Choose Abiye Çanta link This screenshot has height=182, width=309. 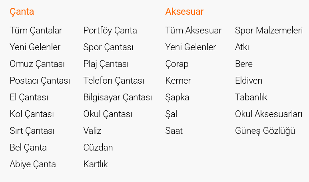(x=33, y=164)
